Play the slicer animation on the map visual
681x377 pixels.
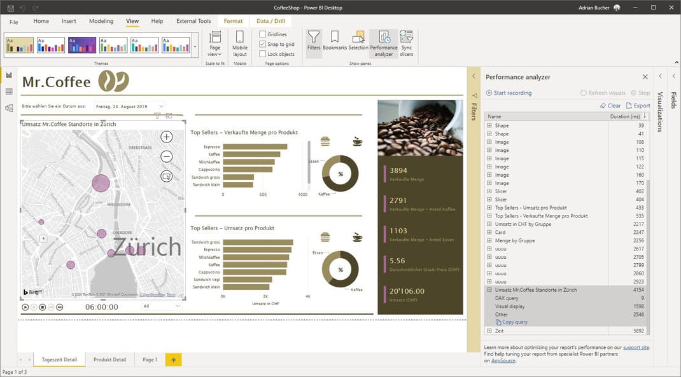pos(25,307)
